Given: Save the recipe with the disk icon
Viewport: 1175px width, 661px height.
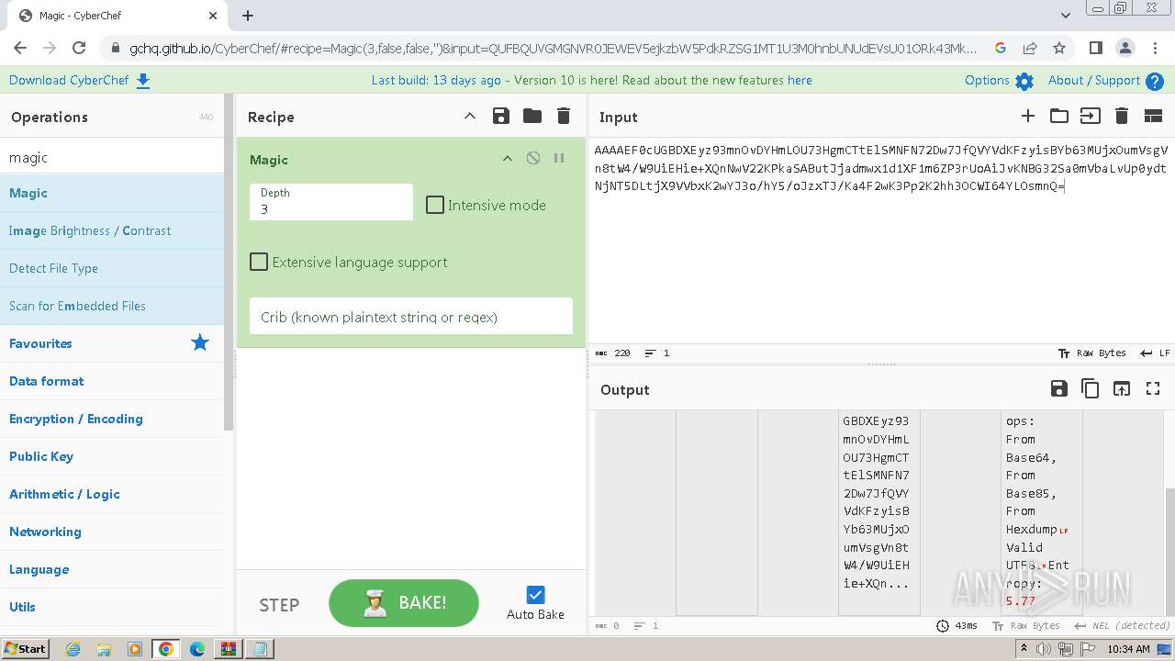Looking at the screenshot, I should (501, 116).
